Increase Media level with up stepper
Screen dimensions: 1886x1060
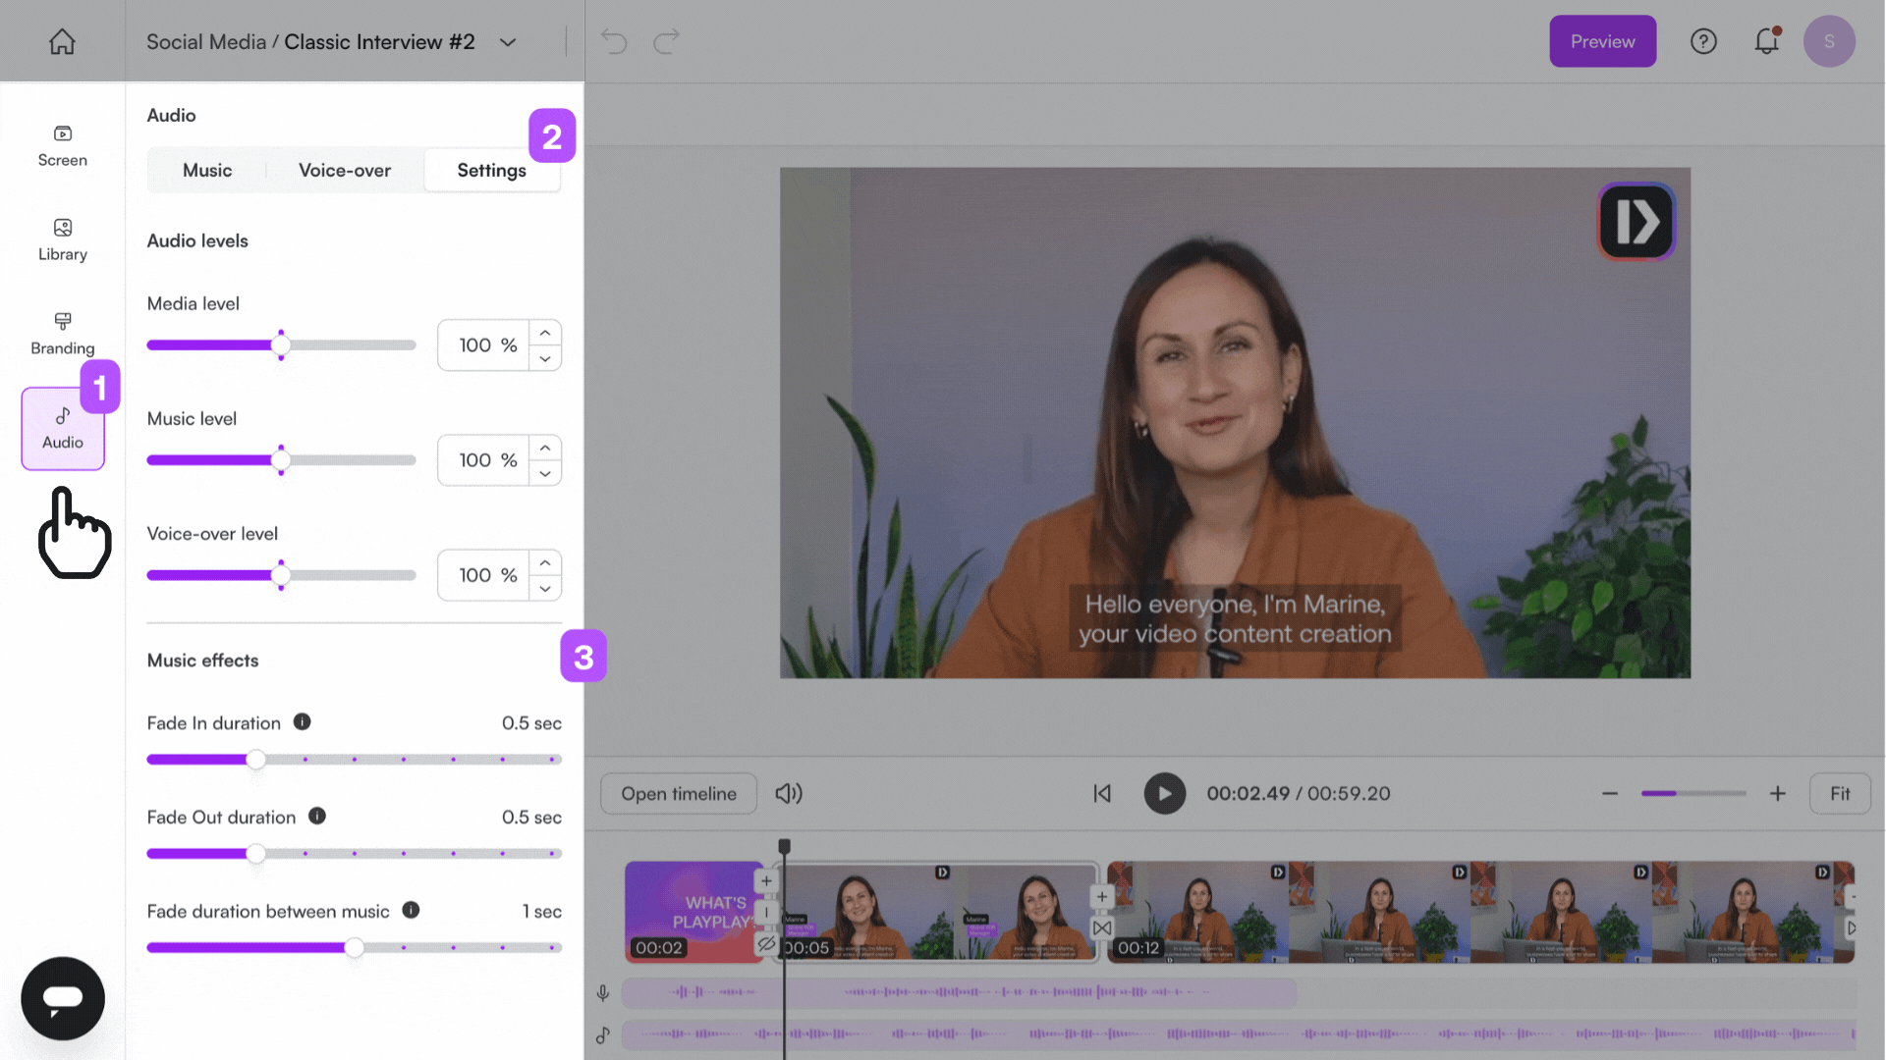(x=545, y=333)
